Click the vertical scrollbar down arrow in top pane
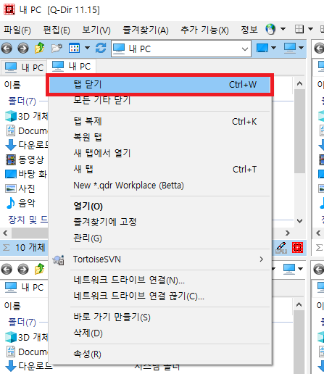 tap(299, 221)
